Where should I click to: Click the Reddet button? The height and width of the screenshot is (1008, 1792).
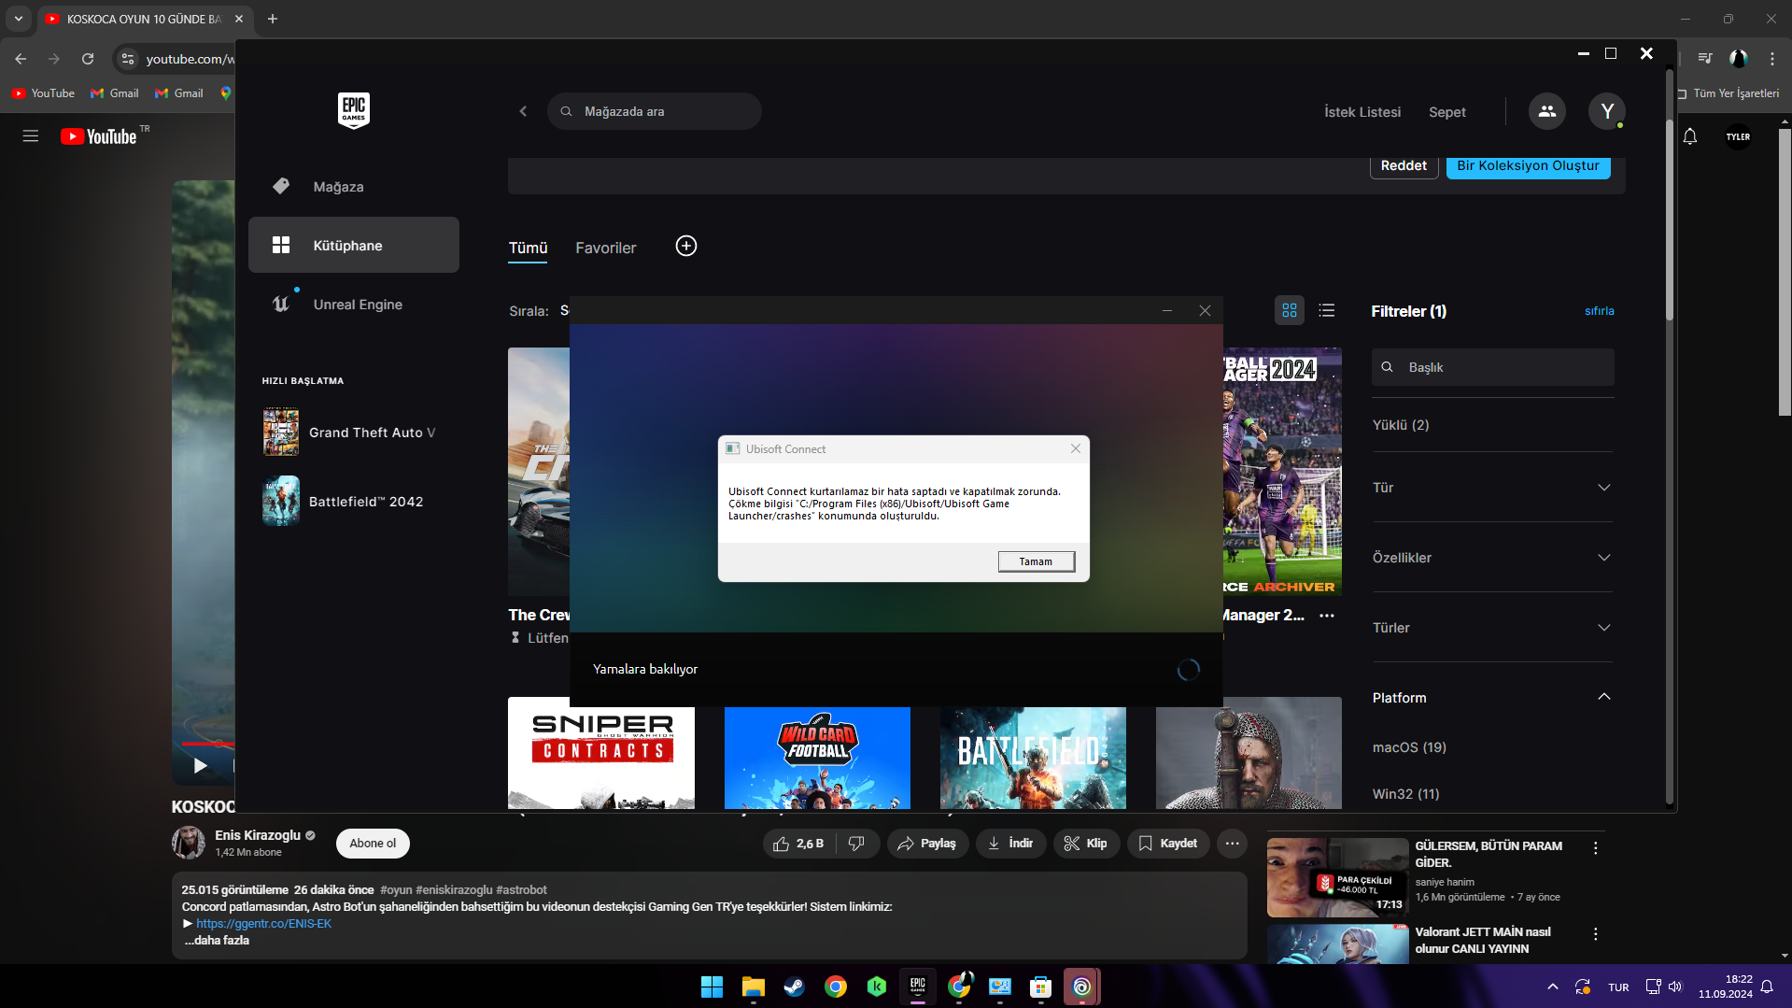tap(1404, 165)
